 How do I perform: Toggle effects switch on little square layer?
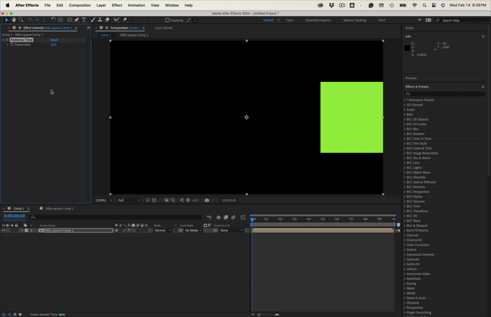click(129, 230)
